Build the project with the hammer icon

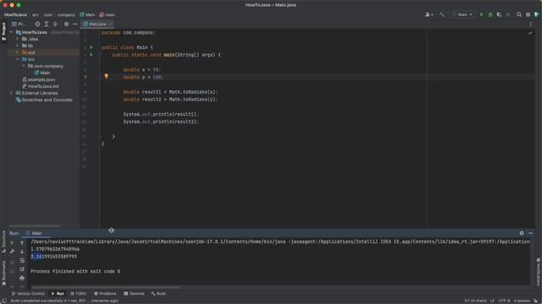[442, 15]
